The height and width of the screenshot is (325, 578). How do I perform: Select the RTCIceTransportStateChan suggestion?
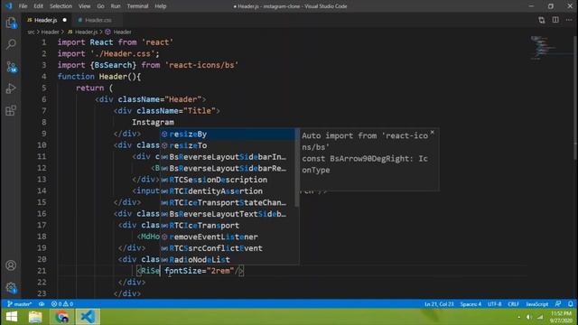click(x=228, y=202)
